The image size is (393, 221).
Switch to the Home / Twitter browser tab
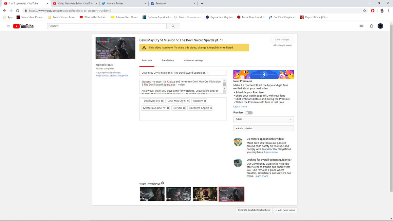click(123, 4)
